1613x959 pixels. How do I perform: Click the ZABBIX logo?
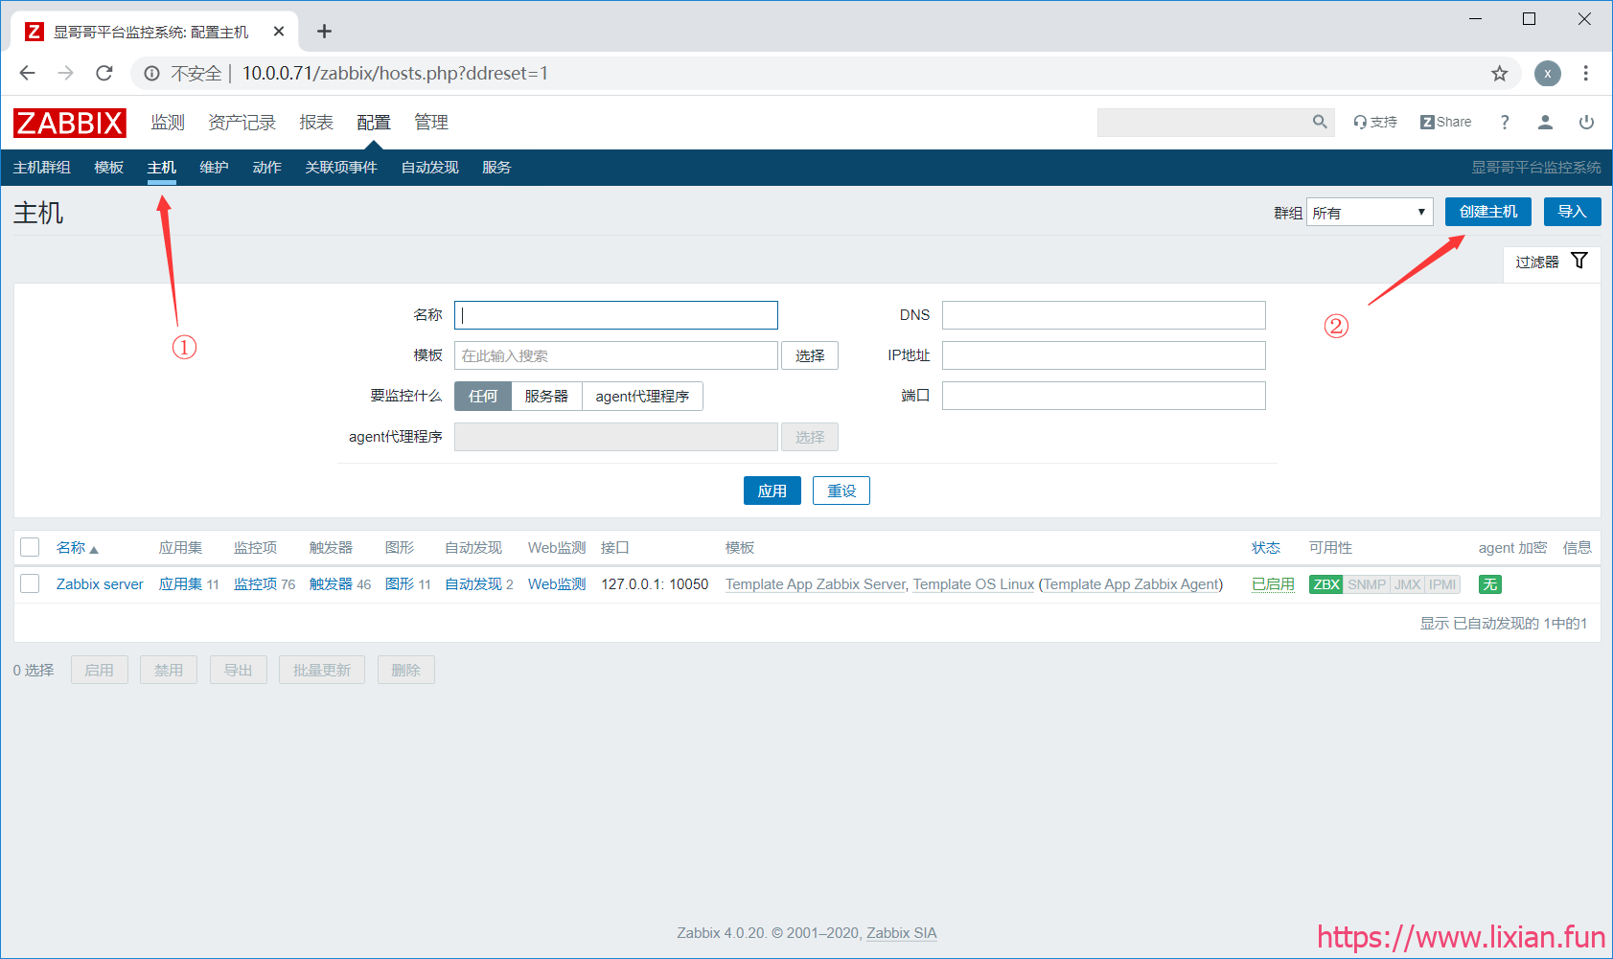(69, 123)
